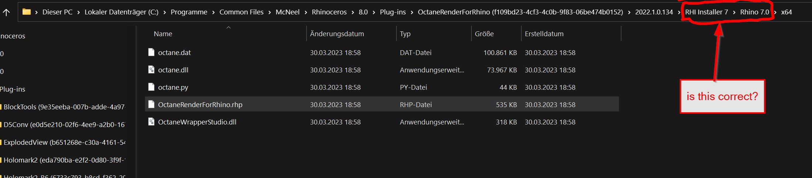Expand chevron after Plug-ins breadcrumb
Screen dimensions: 812x178
(x=412, y=12)
